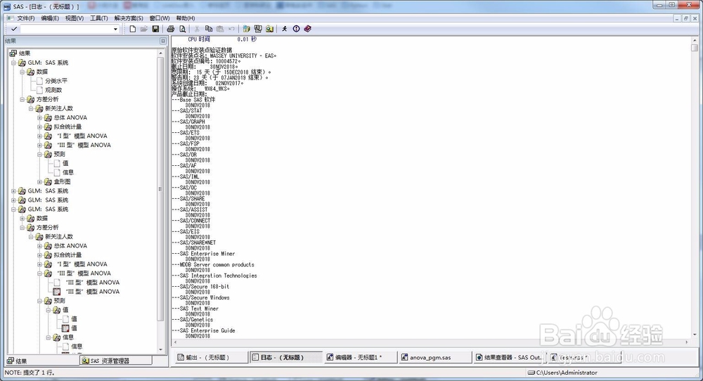Collapse the expanded 数据 folder node
This screenshot has width=703, height=381.
[x=22, y=72]
